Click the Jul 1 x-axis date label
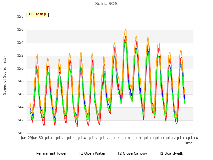The width and height of the screenshot is (213, 160). 49,138
